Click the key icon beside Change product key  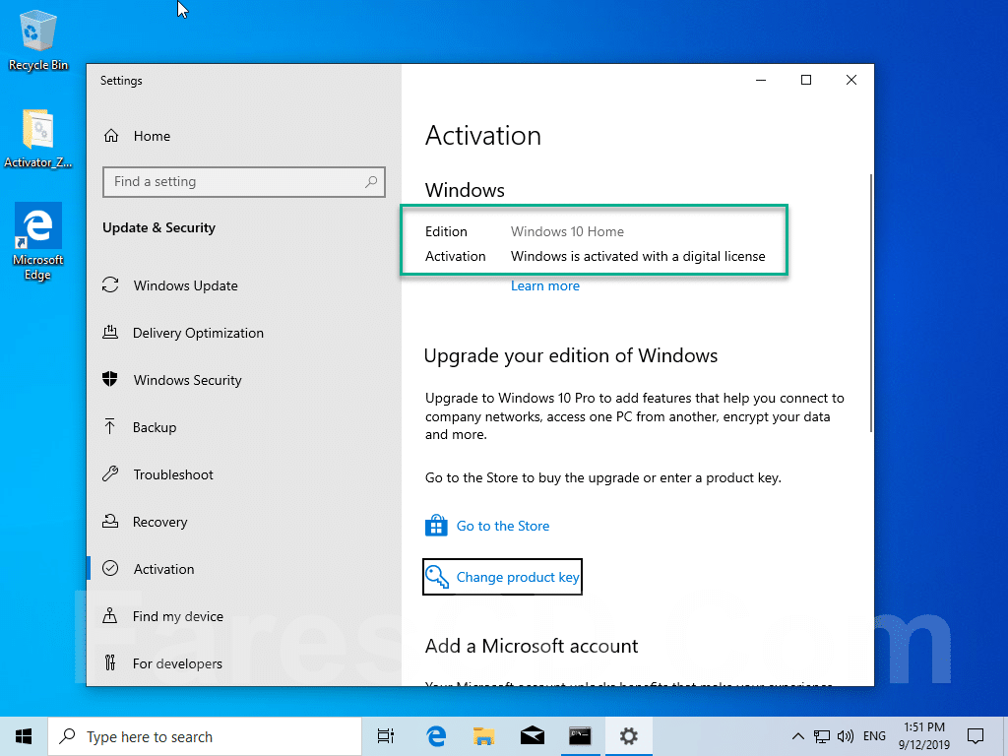click(x=437, y=577)
